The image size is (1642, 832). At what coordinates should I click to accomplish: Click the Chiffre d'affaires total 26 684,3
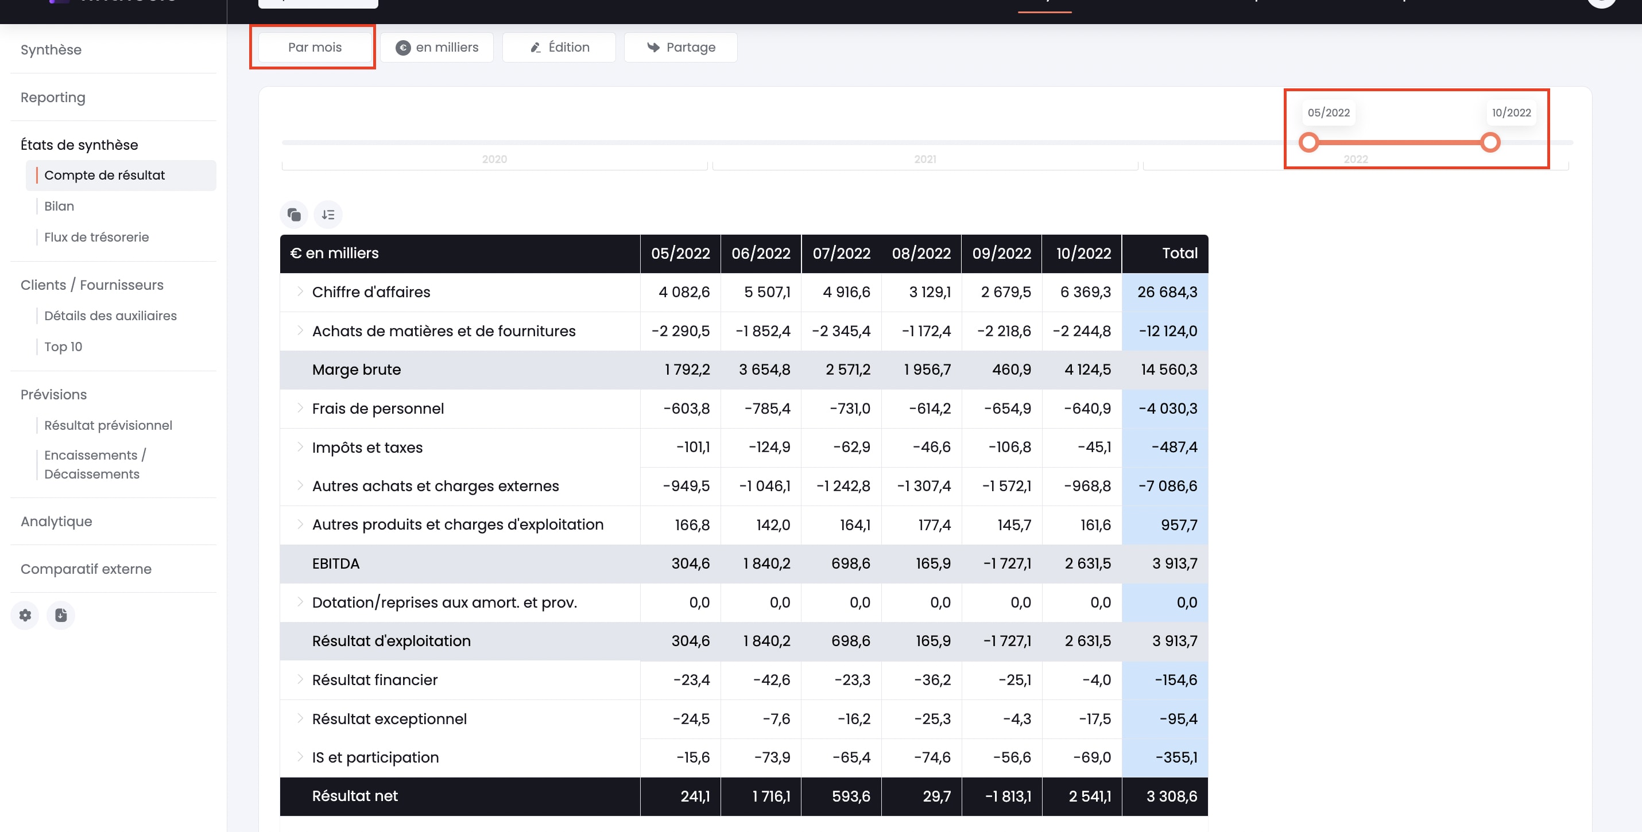1167,291
